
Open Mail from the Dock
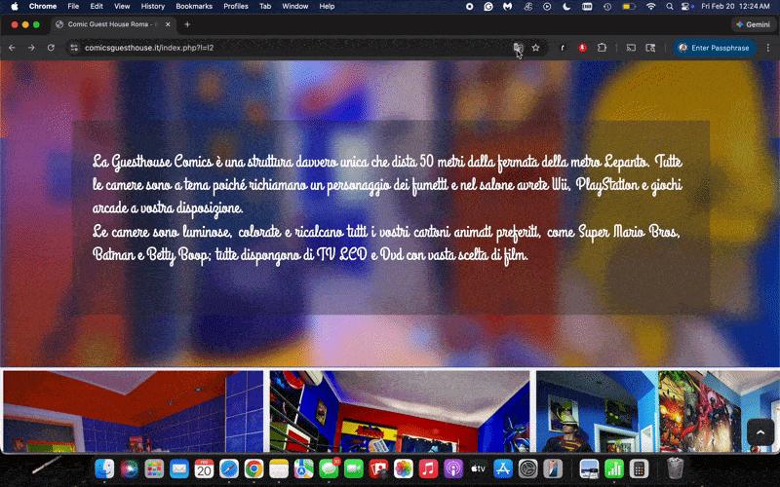(179, 468)
